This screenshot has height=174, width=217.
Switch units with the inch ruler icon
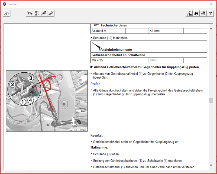(189, 13)
